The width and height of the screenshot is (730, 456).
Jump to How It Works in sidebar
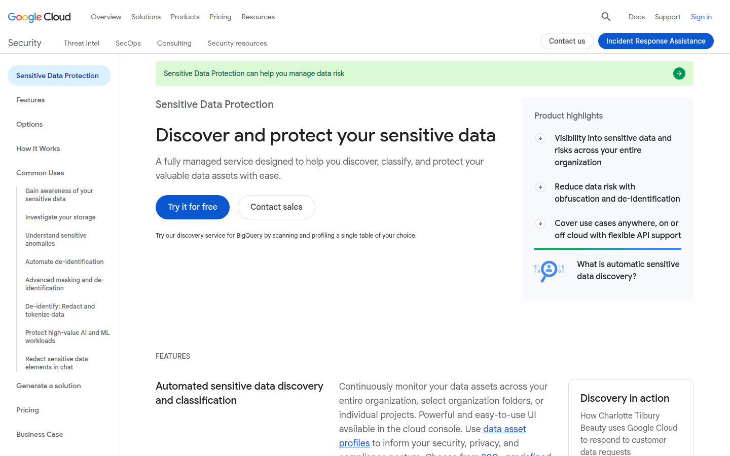click(38, 148)
